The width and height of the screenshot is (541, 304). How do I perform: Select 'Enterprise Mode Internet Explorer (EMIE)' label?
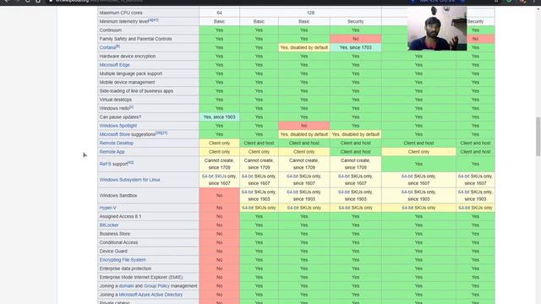click(141, 278)
